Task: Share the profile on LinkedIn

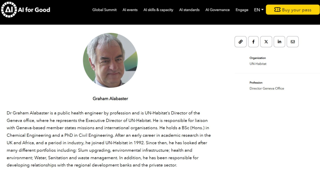Action: 279,42
